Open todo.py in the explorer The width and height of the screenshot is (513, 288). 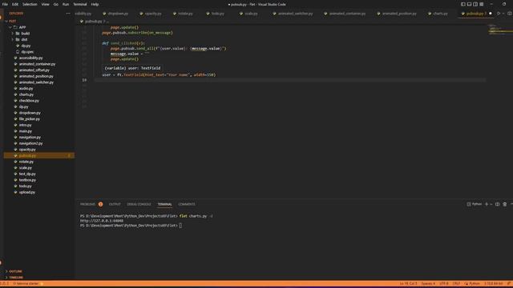click(25, 186)
